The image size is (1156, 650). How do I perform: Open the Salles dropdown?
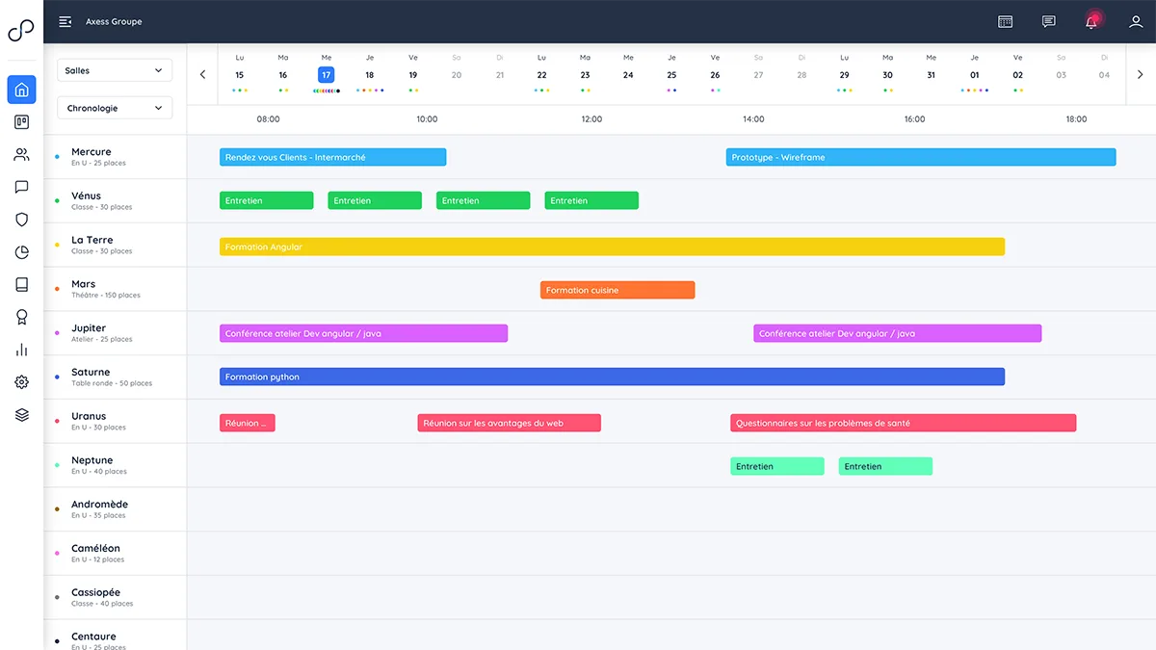pos(115,70)
